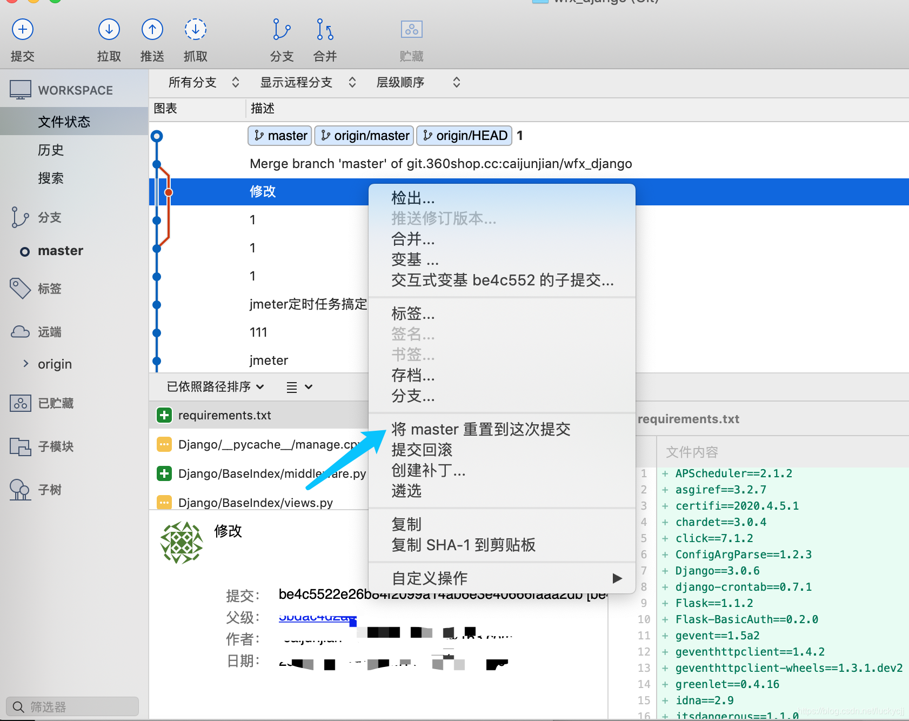Viewport: 909px width, 721px height.
Task: Open the 显示远程分支 remote branches dropdown
Action: (306, 82)
